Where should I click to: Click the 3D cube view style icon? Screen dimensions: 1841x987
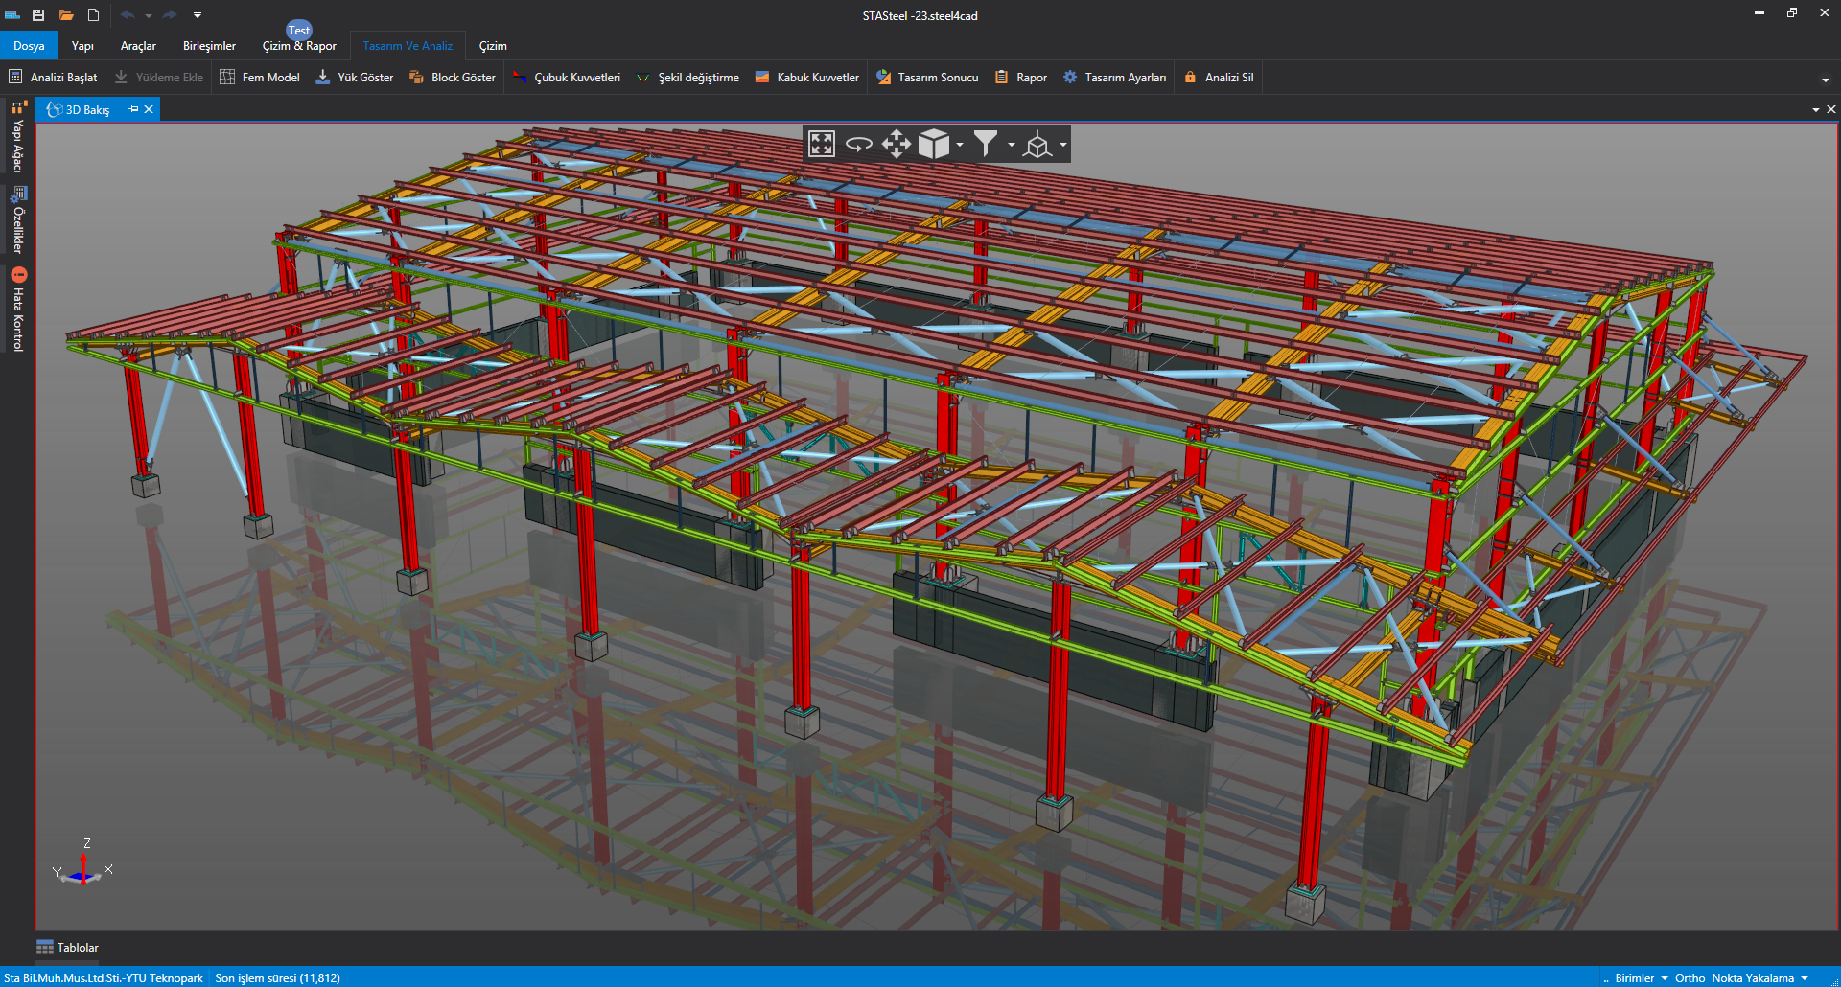pos(933,145)
